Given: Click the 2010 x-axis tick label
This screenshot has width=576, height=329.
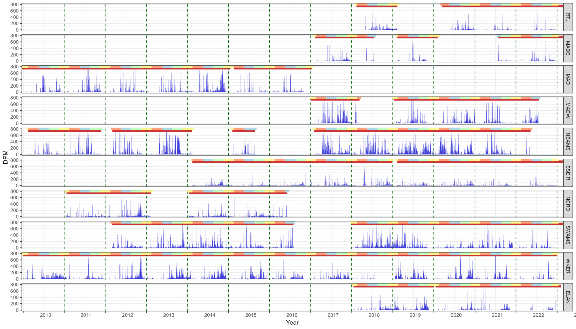Looking at the screenshot, I should tap(45, 315).
